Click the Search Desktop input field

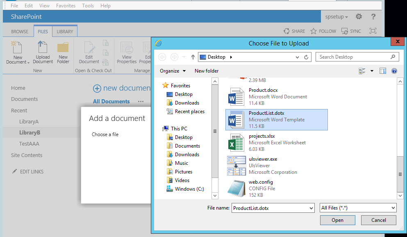pyautogui.click(x=357, y=57)
